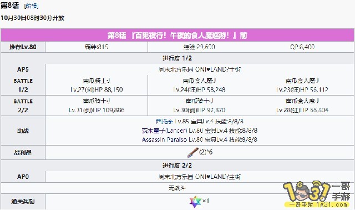Select the enemy line Lv.23(狂)HP 56,112
This screenshot has width=355, height=210.
[302, 89]
